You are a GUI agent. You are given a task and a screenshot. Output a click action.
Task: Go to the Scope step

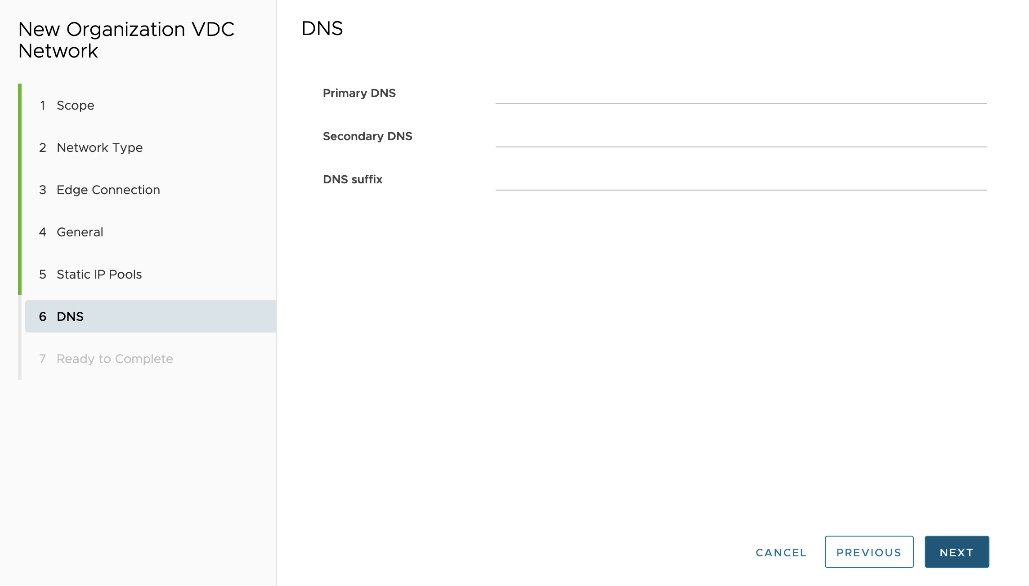(75, 105)
